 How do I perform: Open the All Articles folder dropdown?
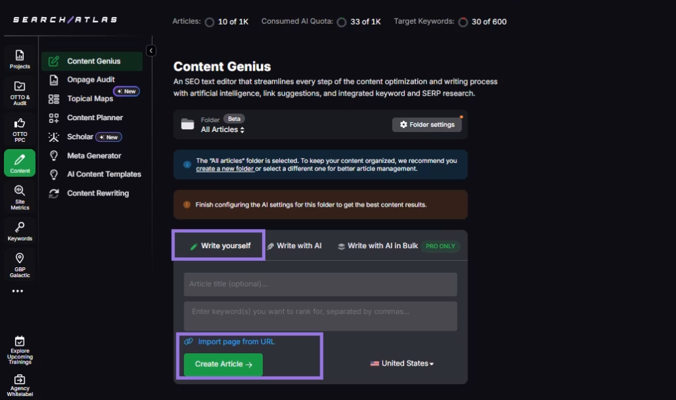[222, 130]
